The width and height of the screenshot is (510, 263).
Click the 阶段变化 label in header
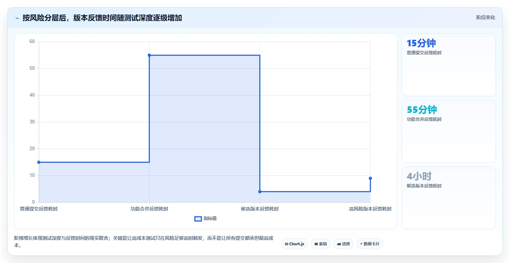tap(486, 18)
